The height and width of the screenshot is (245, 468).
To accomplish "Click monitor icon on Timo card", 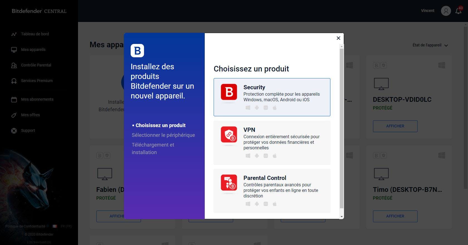I will click(381, 174).
